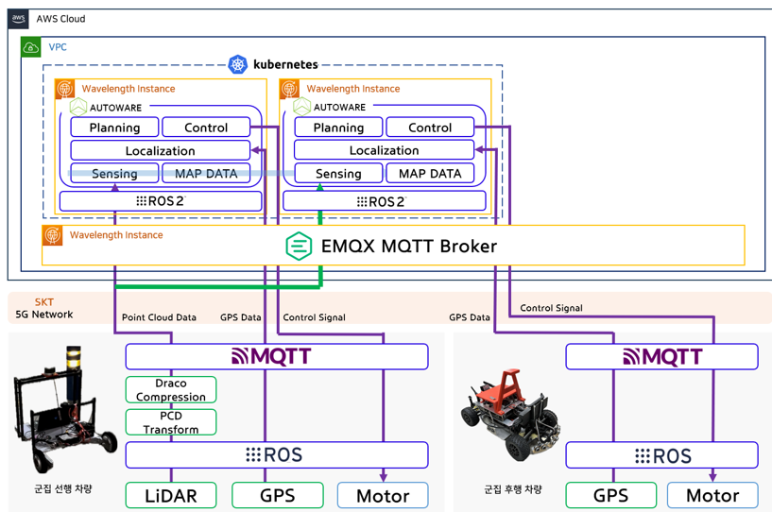Click the AWS logo beside AWS Cloud
Screen dimensions: 772x512
[x=18, y=19]
